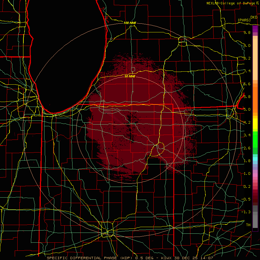Click the 1.0 legend value
Screen dimensions: 260x260
247,173
